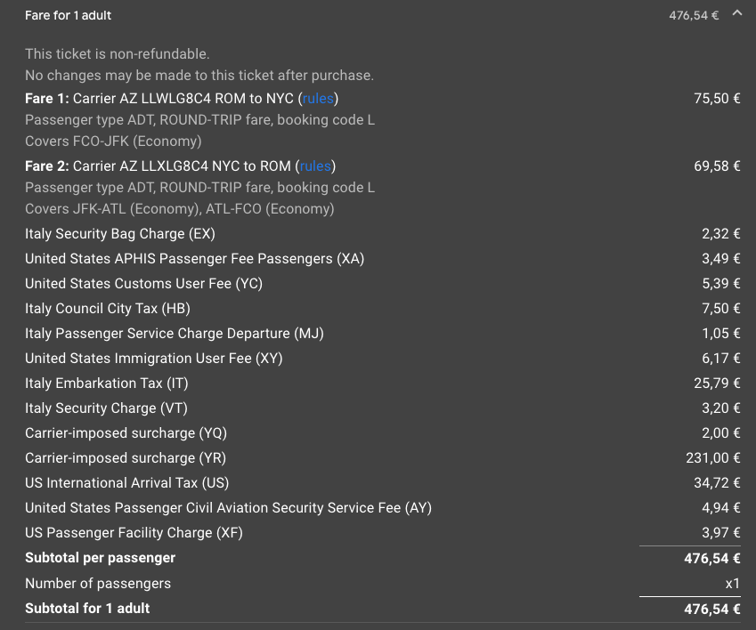Click US Passenger Facility Charge (XF)

[134, 533]
